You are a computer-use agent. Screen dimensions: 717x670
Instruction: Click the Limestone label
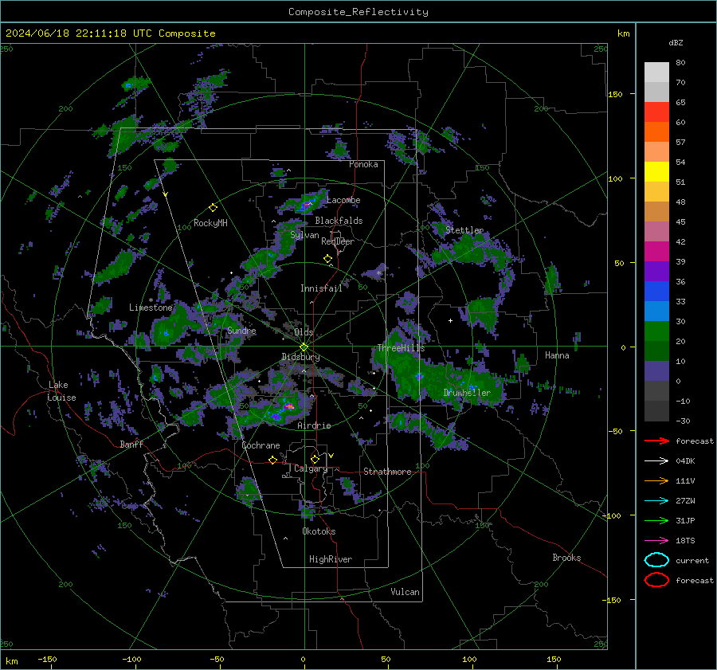[x=151, y=308]
